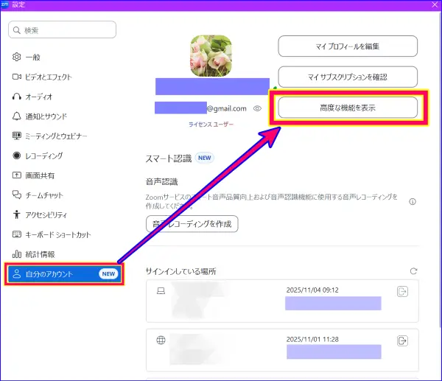Click the 2025/11/01 11:28 timestamp

coord(312,339)
